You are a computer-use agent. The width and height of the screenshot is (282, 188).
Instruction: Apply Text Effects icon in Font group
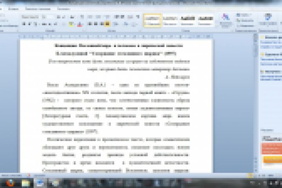point(64,24)
